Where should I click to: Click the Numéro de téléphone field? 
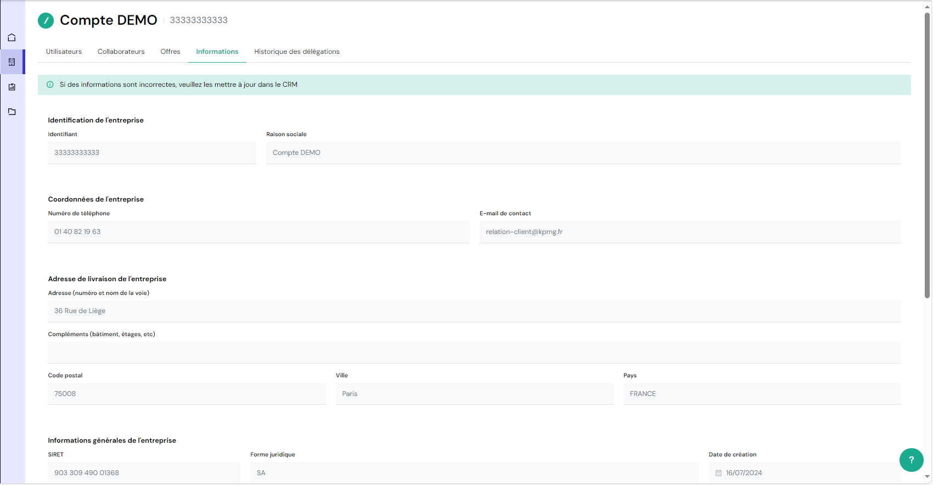(x=258, y=232)
